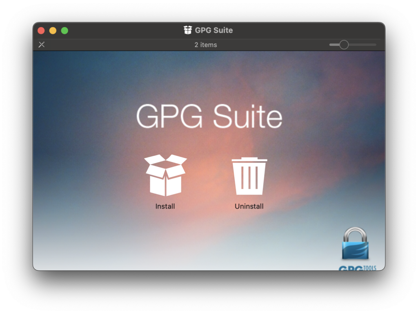The height and width of the screenshot is (314, 418).
Task: Click the package proxy icon in title bar
Action: (188, 30)
